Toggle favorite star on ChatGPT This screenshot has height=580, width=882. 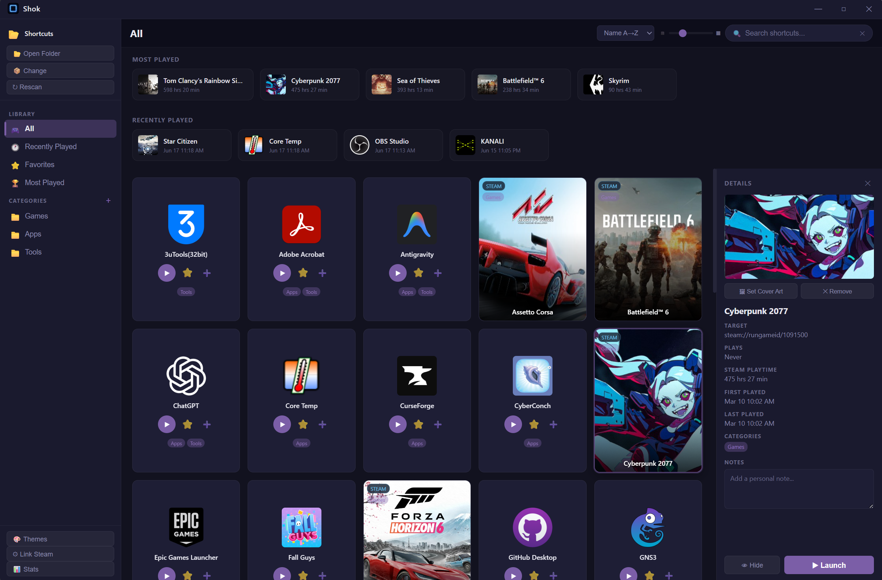(x=187, y=424)
